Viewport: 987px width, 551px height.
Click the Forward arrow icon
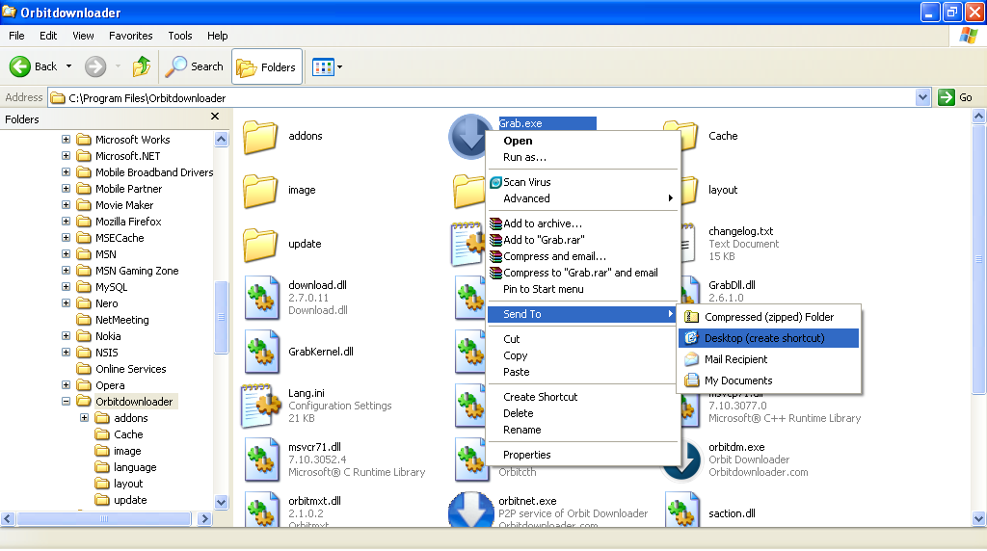pyautogui.click(x=95, y=66)
